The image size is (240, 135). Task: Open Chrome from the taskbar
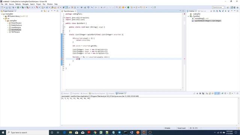95,132
